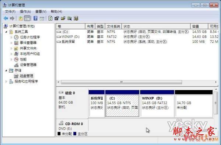Screen dimensions: 221x145
Task: Expand the 共享文件夹 node arrow
Action: 11,48
